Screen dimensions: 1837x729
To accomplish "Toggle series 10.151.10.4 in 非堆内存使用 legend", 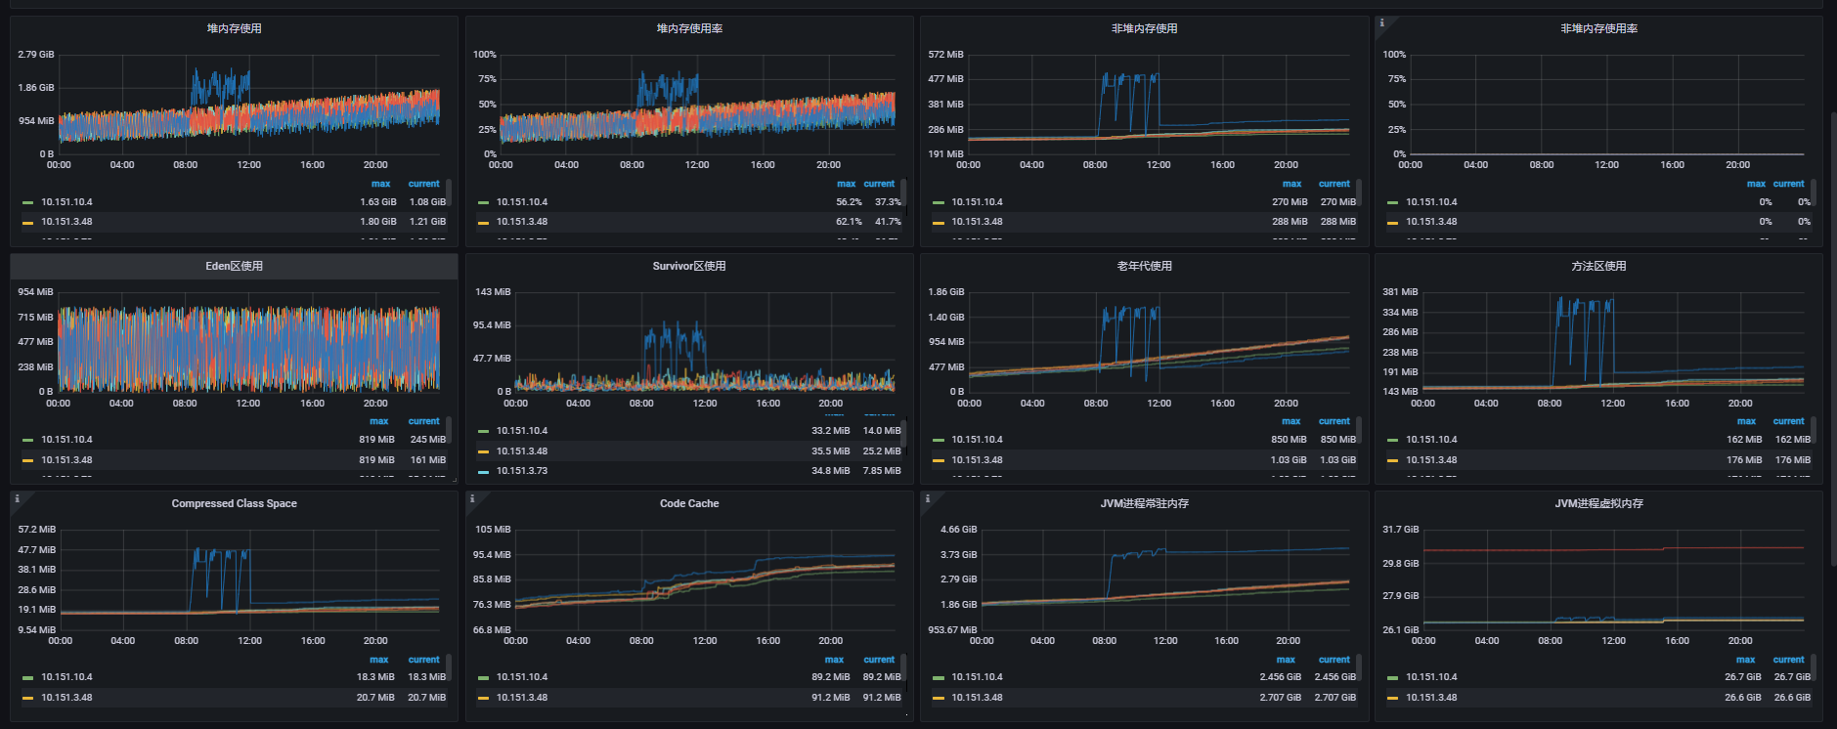I will (x=977, y=202).
